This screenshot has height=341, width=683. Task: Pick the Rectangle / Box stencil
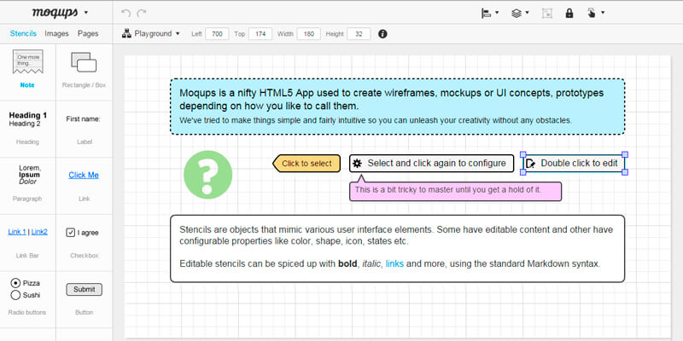point(84,63)
